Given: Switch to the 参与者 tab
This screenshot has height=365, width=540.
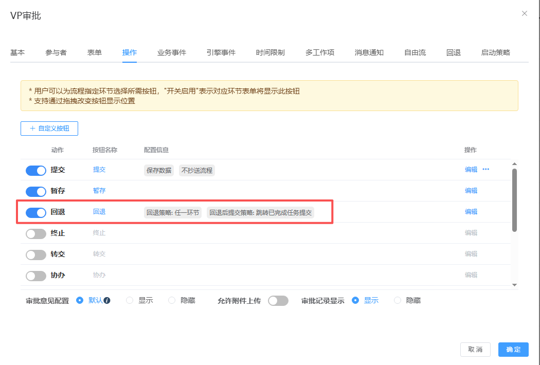Looking at the screenshot, I should (56, 52).
